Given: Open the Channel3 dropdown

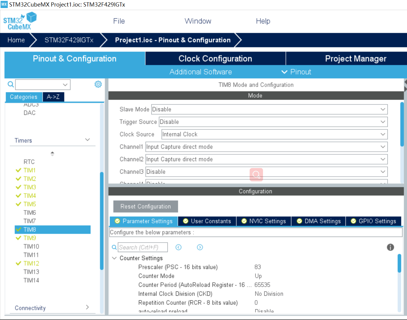Looking at the screenshot, I should tap(267, 172).
